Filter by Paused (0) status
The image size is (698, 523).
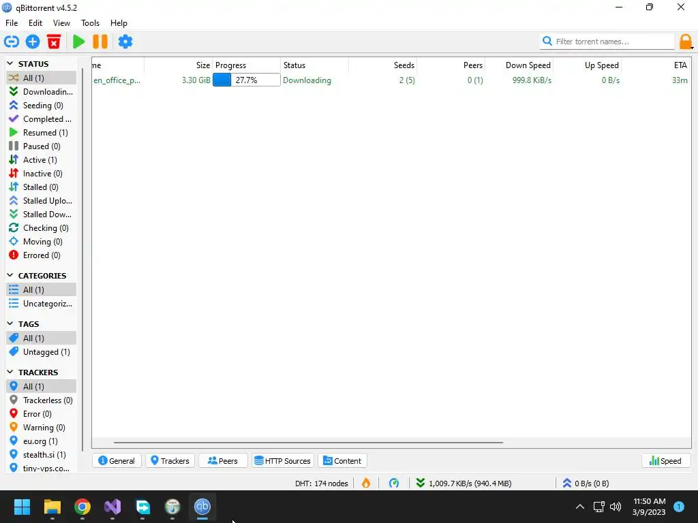(41, 146)
